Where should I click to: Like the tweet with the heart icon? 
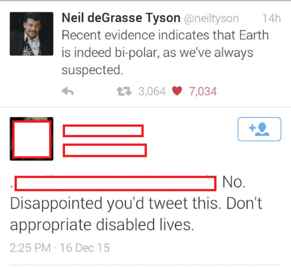pyautogui.click(x=178, y=91)
